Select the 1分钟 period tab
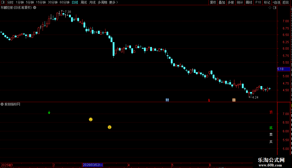 tap(20, 2)
